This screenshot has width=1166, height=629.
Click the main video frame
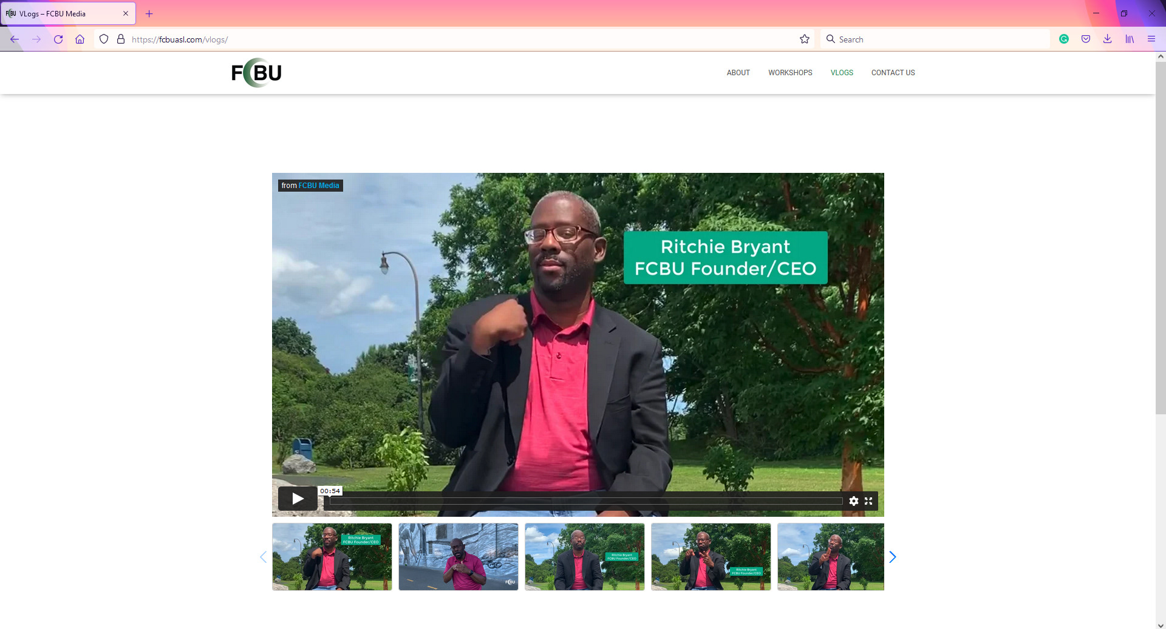click(x=578, y=345)
